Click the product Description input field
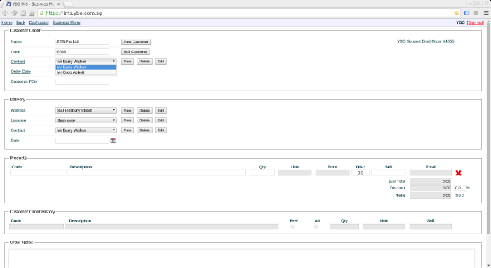The image size is (491, 268). click(156, 173)
